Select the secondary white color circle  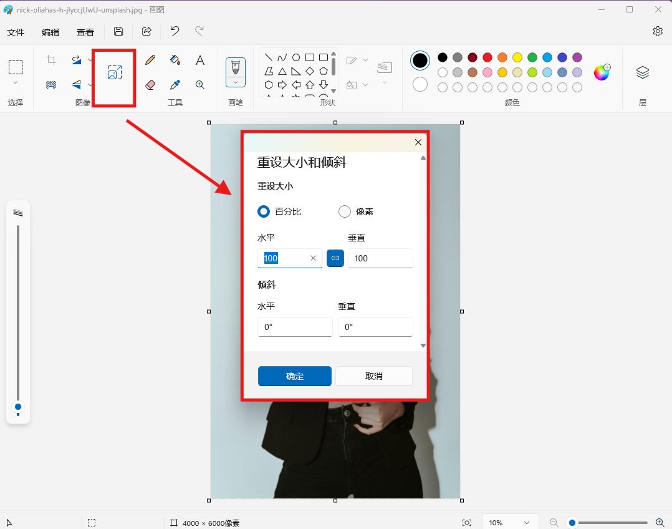point(420,84)
